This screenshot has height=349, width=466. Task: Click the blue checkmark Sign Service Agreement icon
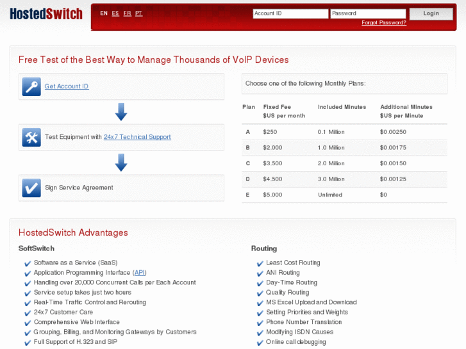click(x=31, y=188)
